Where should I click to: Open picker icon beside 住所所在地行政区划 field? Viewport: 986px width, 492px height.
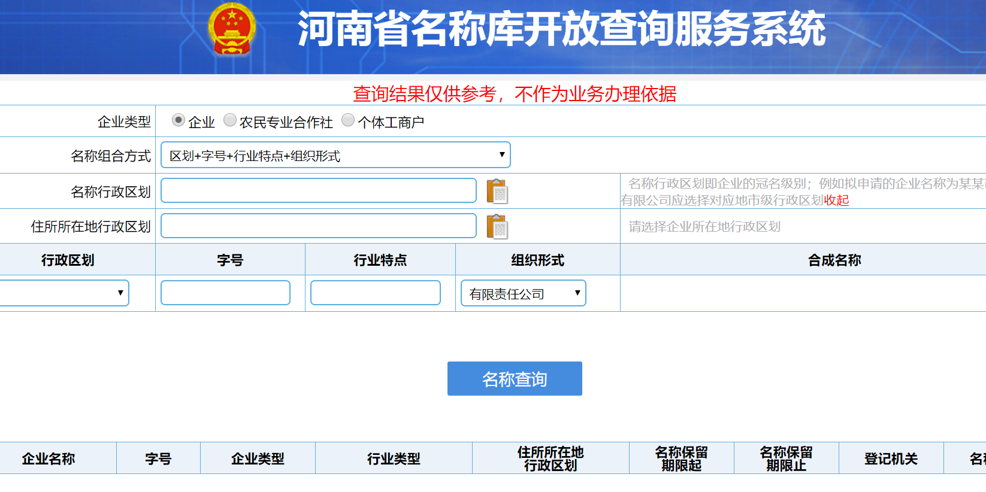pos(497,227)
